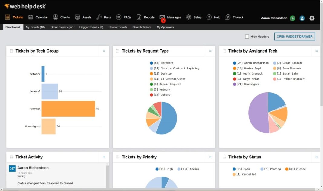Viewport: 323px width, 191px height.
Task: Open the Help section
Action: 217,17
